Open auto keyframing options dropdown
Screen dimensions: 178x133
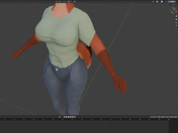(x=62, y=117)
